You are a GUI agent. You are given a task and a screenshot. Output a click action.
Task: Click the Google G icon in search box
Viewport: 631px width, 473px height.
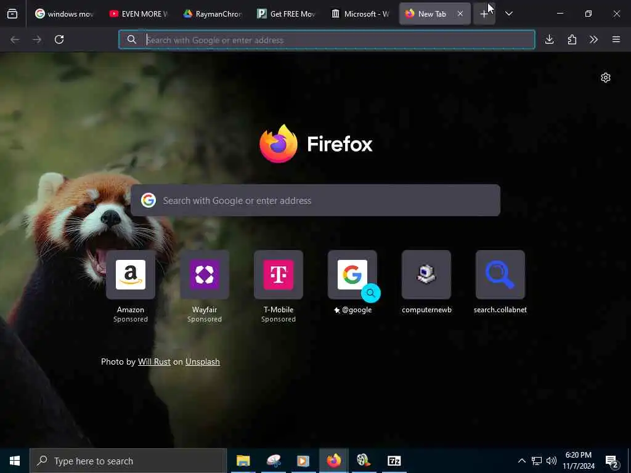(x=149, y=200)
